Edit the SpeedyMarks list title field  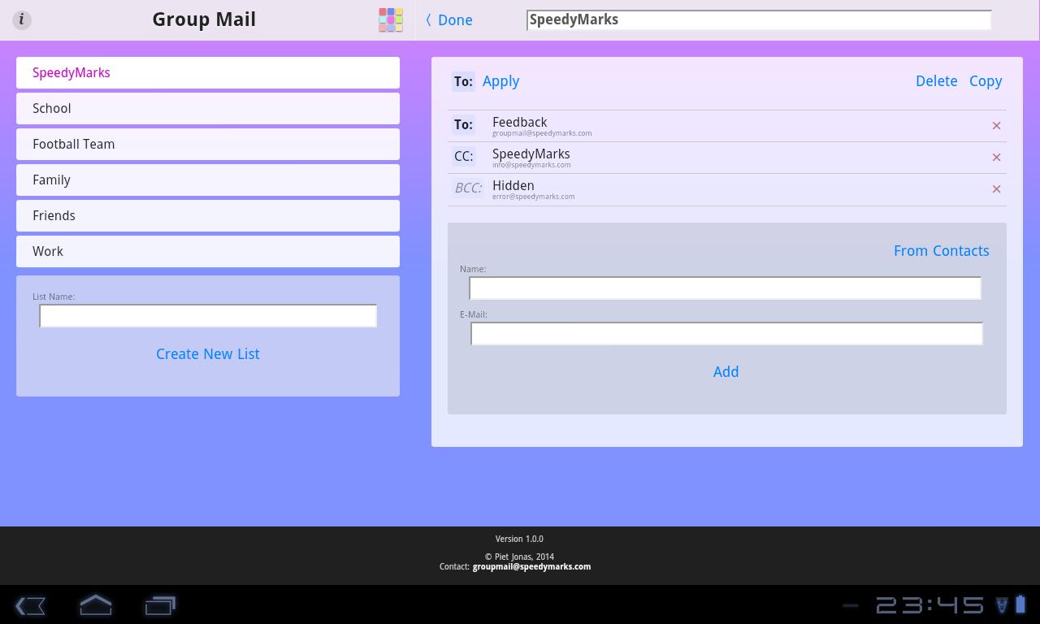click(x=759, y=20)
